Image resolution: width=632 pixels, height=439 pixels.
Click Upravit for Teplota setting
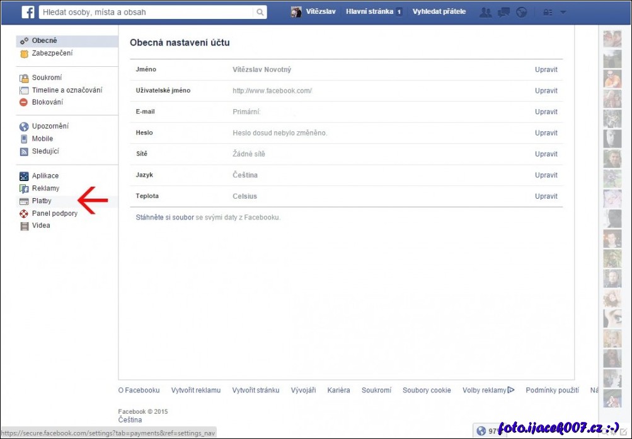pos(546,196)
